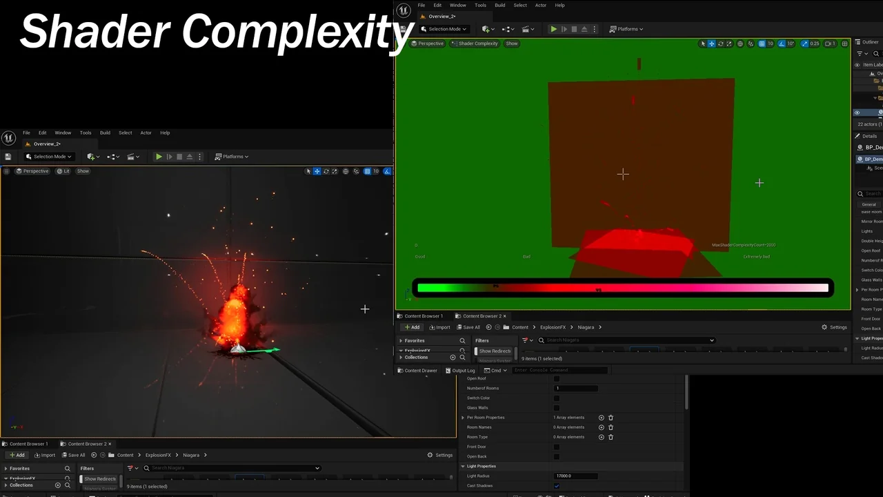Enable the Glass Walls checkbox
This screenshot has width=883, height=497.
click(x=557, y=408)
